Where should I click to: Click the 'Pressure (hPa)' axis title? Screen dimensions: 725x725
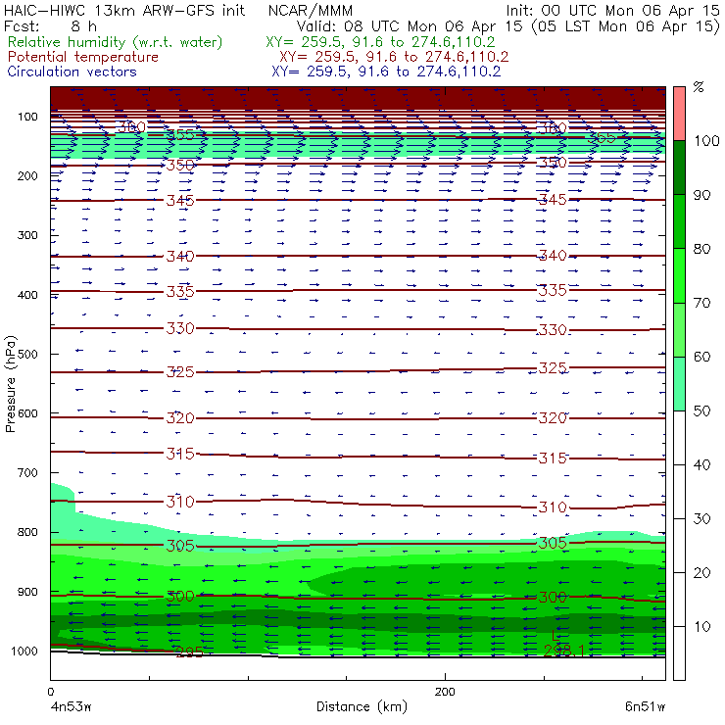coord(10,384)
